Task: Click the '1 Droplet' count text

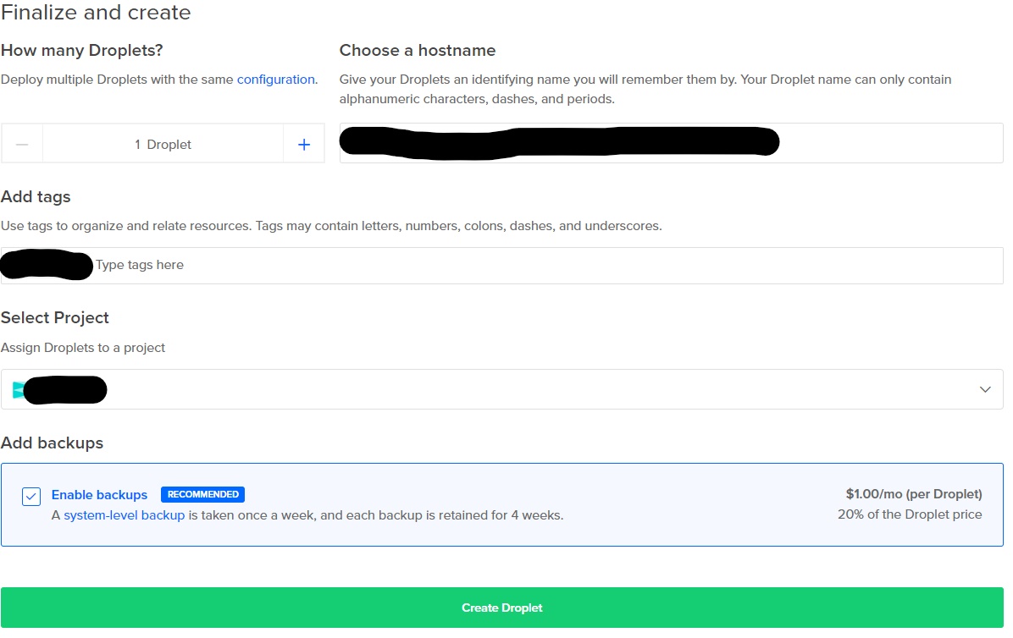Action: [x=163, y=145]
